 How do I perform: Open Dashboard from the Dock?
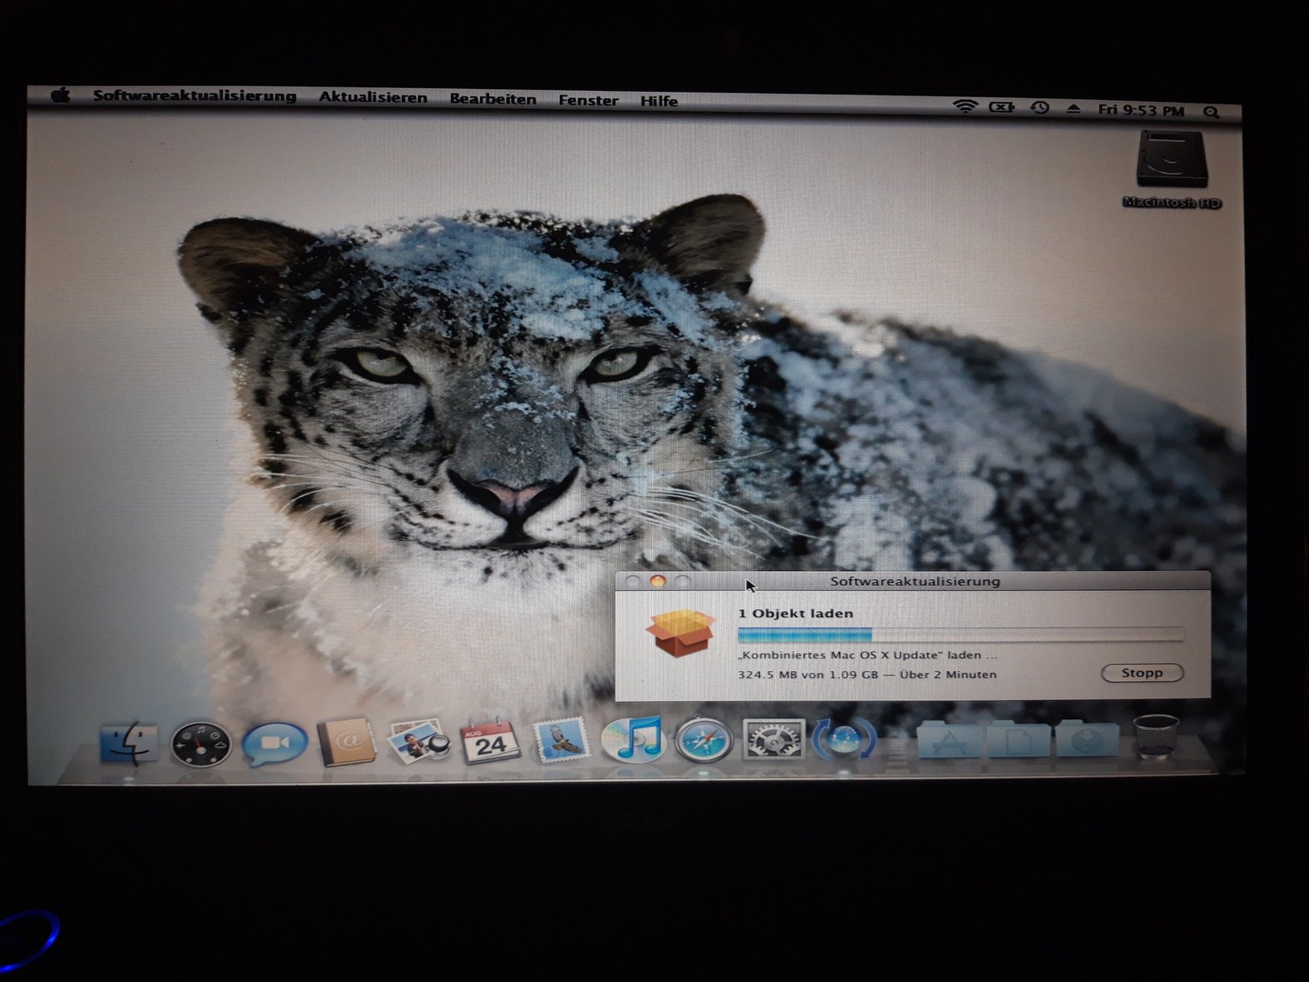click(x=201, y=745)
